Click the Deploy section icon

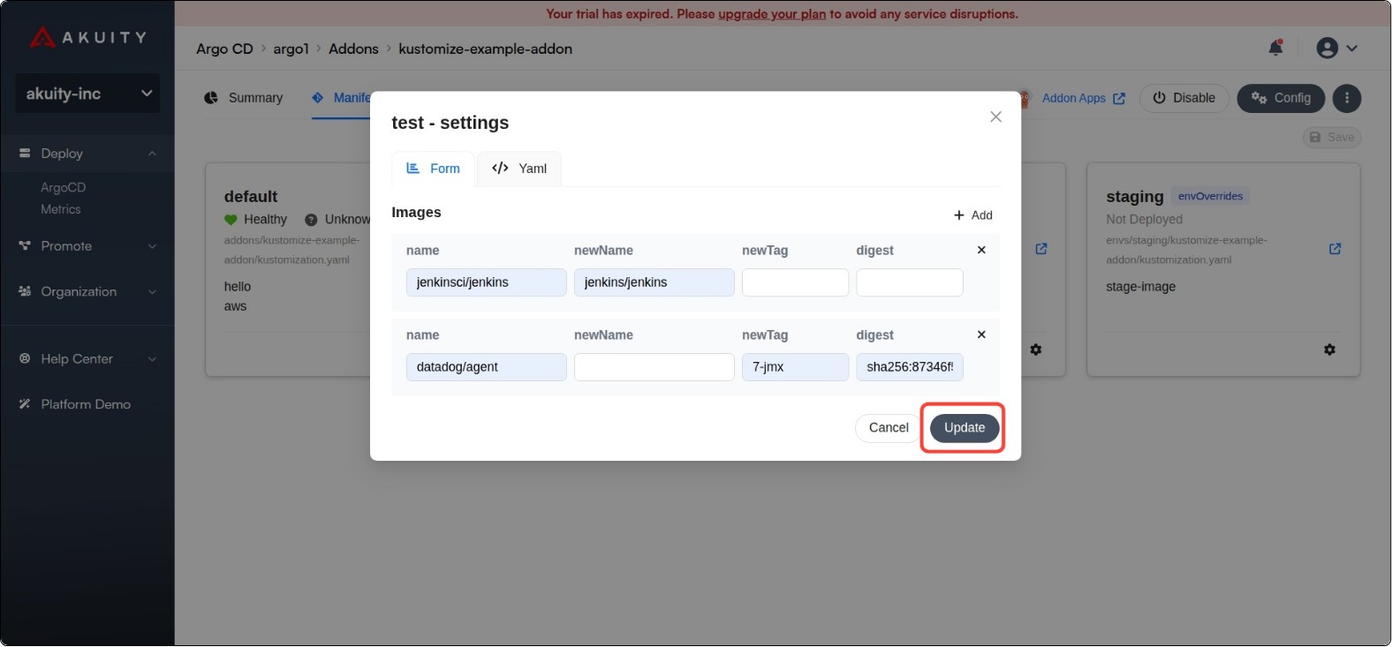(25, 154)
